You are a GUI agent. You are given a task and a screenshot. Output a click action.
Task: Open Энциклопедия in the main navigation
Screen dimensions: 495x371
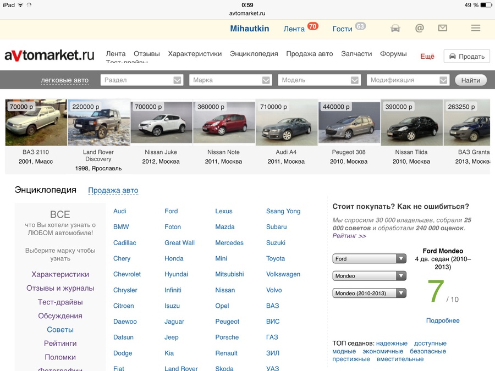pos(254,54)
